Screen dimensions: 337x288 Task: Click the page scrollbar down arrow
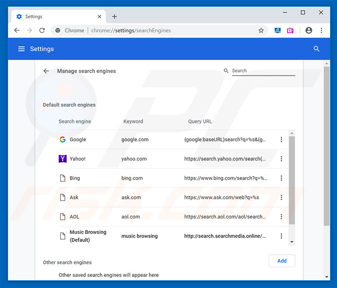tap(327, 277)
